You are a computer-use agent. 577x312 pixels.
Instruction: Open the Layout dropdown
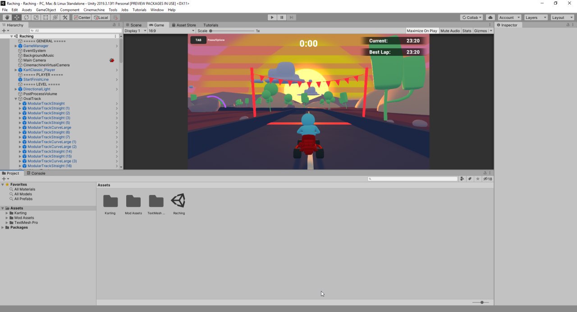click(x=562, y=18)
